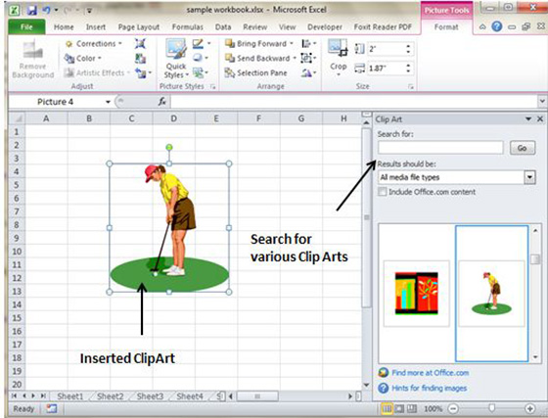Viewport: 548px width, 418px height.
Task: Click the Shape Width spinner arrows
Action: [x=408, y=69]
